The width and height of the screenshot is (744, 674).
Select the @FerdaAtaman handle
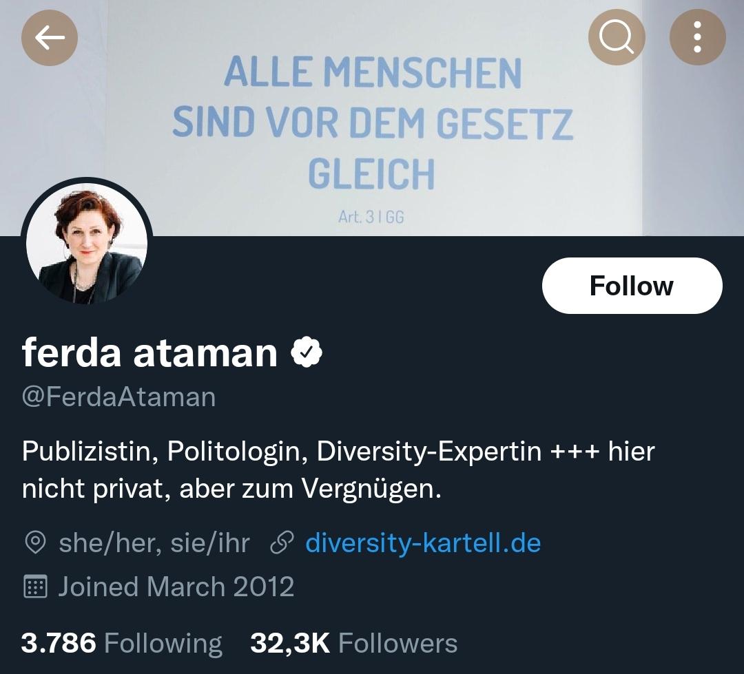tap(118, 397)
